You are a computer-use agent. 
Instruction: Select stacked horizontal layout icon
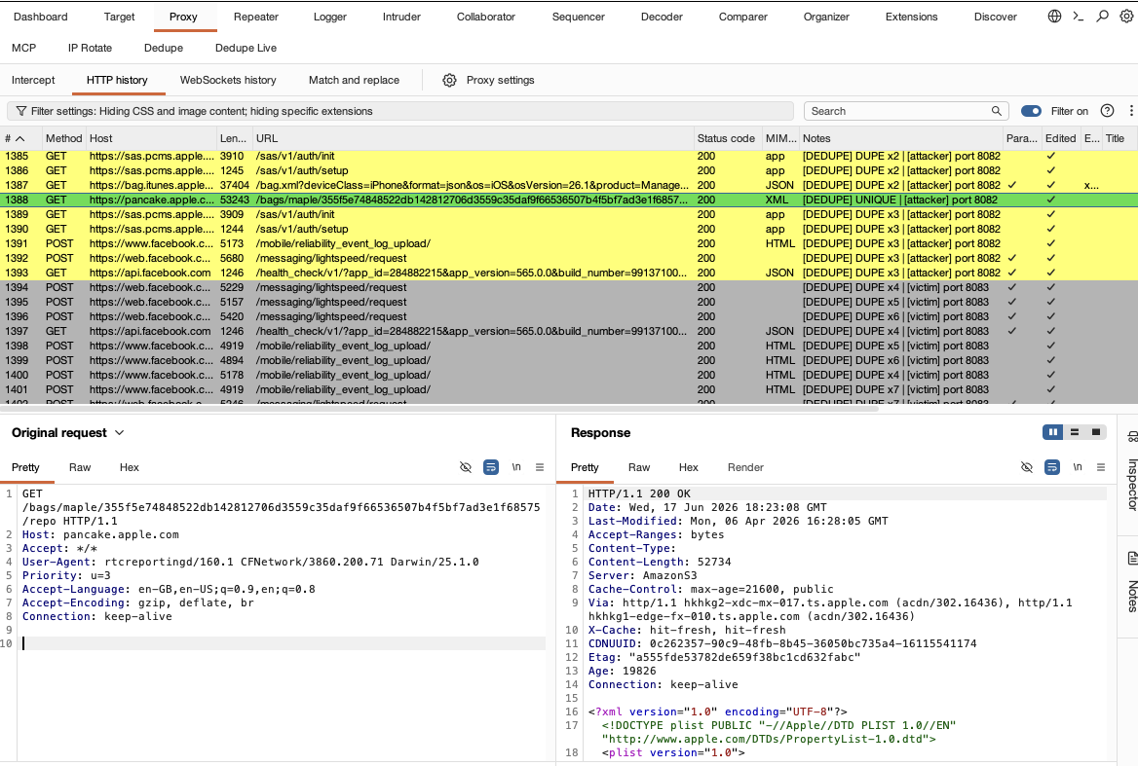coord(1074,433)
